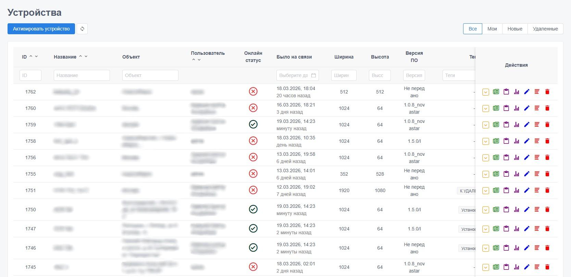Expand the yellow dropdown for device 1762

click(x=486, y=92)
